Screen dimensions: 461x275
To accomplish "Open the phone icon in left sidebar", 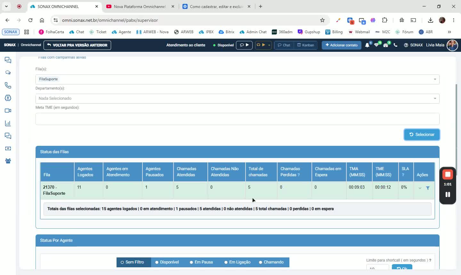I will 8,85.
